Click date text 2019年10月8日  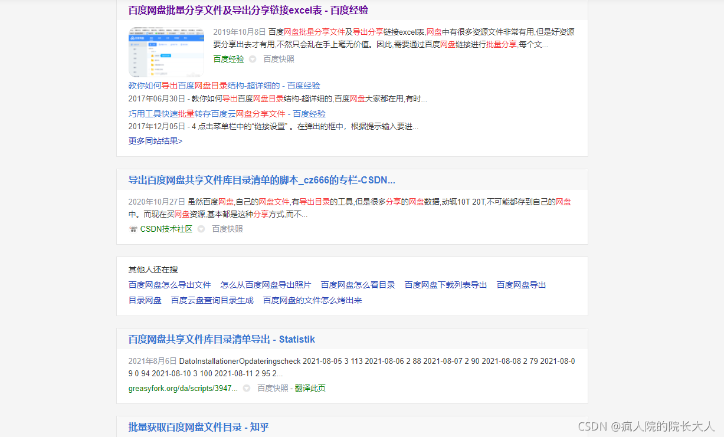240,32
